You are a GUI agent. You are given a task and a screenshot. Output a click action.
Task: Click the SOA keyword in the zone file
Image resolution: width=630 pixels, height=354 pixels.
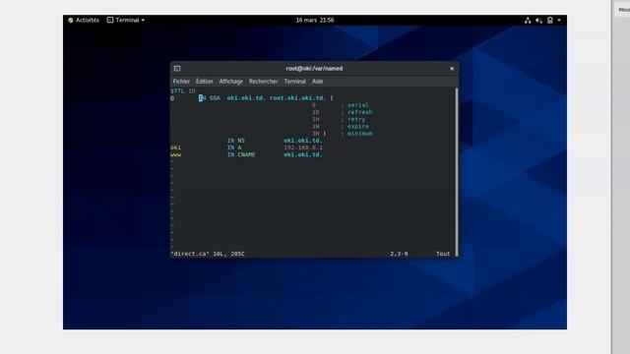coord(215,98)
